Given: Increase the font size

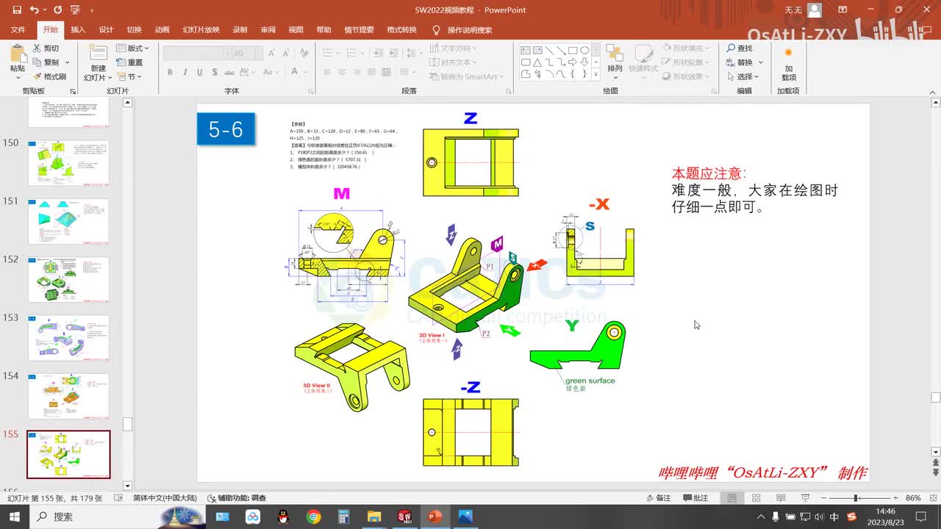Looking at the screenshot, I should [272, 53].
